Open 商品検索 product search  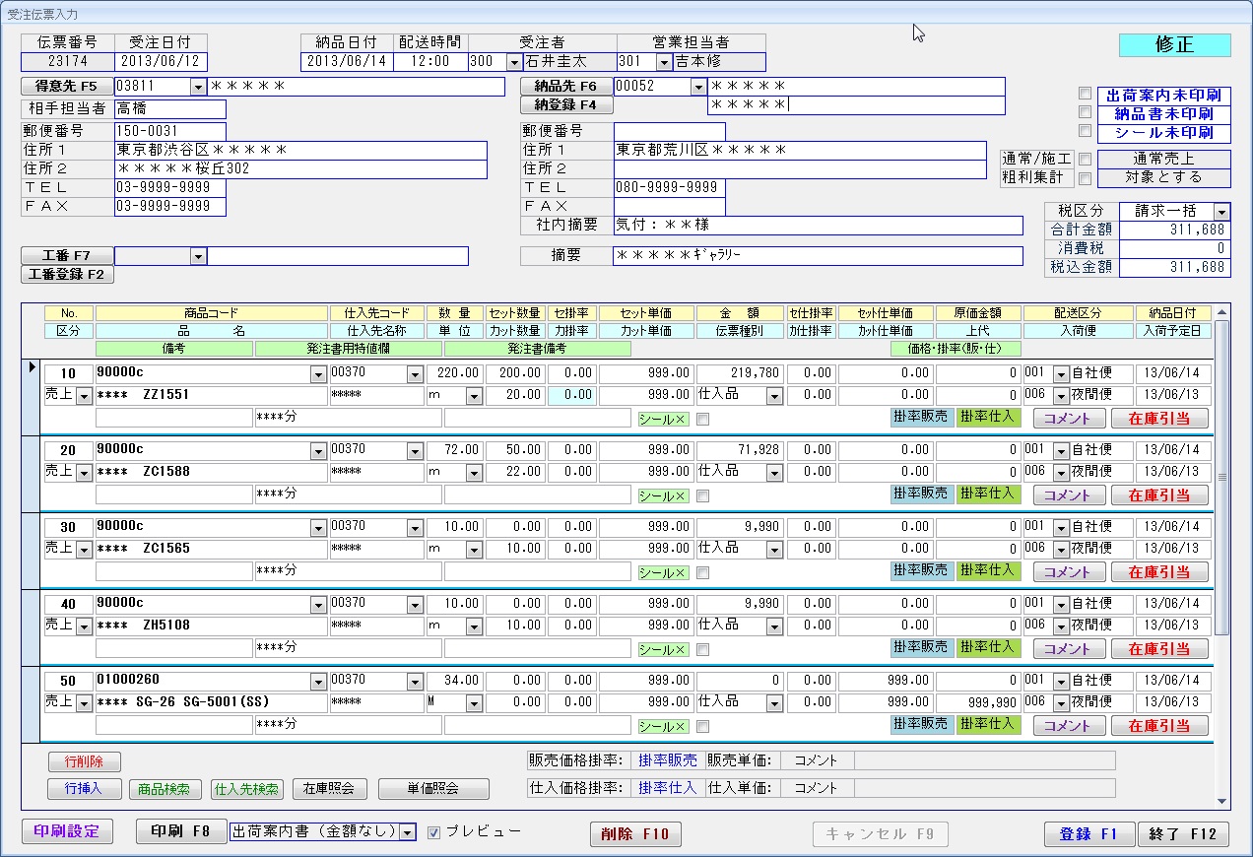[165, 789]
